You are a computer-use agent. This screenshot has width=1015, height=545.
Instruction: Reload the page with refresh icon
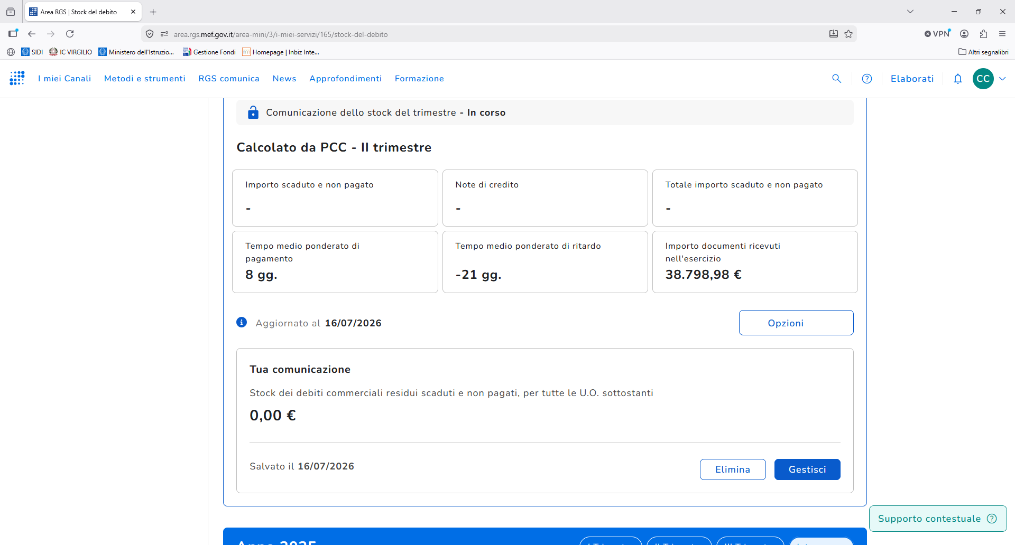tap(70, 34)
